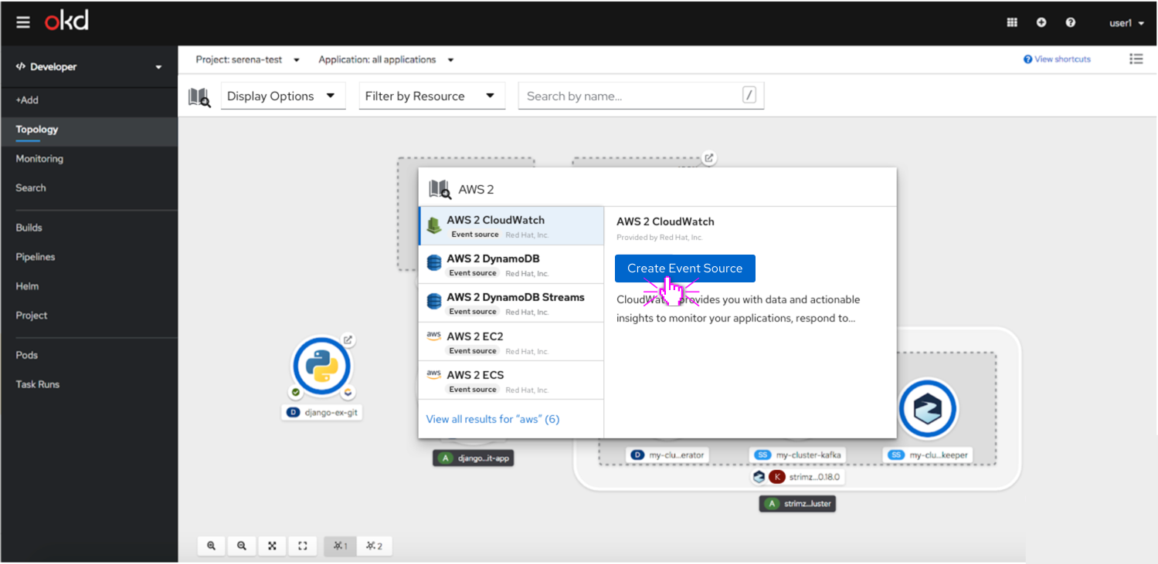Open the Display Options dropdown
Image resolution: width=1158 pixels, height=564 pixels.
[x=283, y=96]
